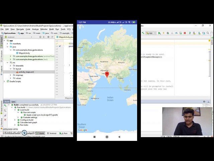214x161 pixels.
Task: Expand the Run tasks node
Action: tap(15, 125)
